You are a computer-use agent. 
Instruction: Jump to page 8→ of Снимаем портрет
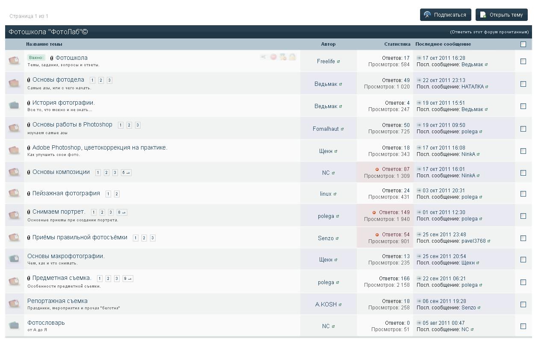click(x=122, y=212)
